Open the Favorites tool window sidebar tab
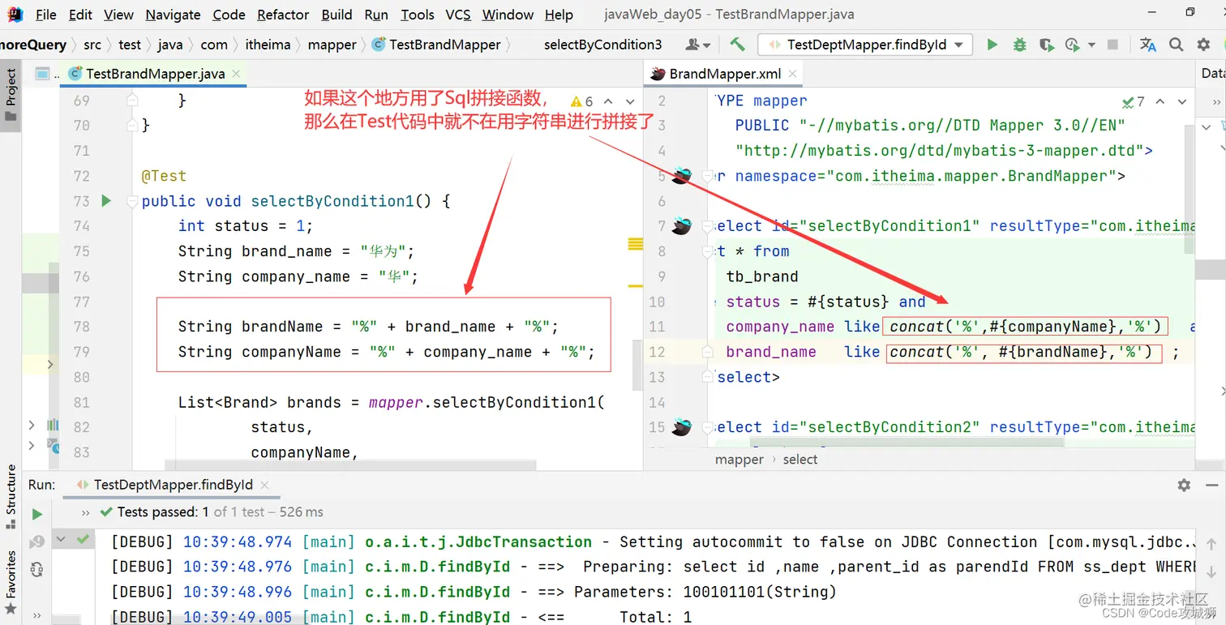This screenshot has width=1226, height=625. click(11, 582)
